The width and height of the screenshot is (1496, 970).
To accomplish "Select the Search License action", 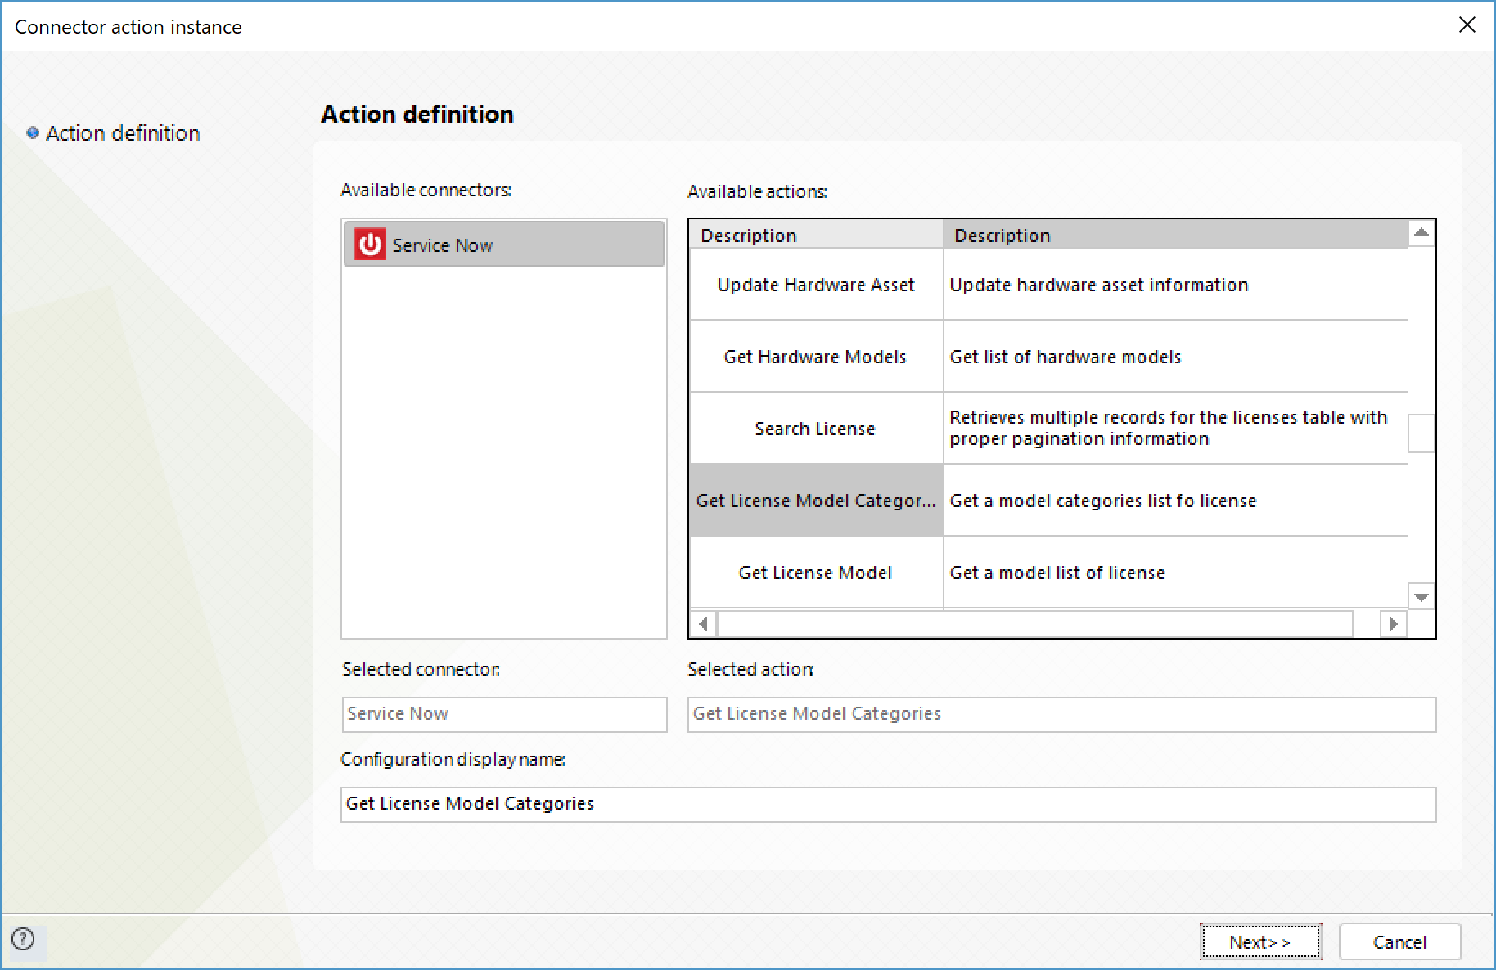I will 816,429.
